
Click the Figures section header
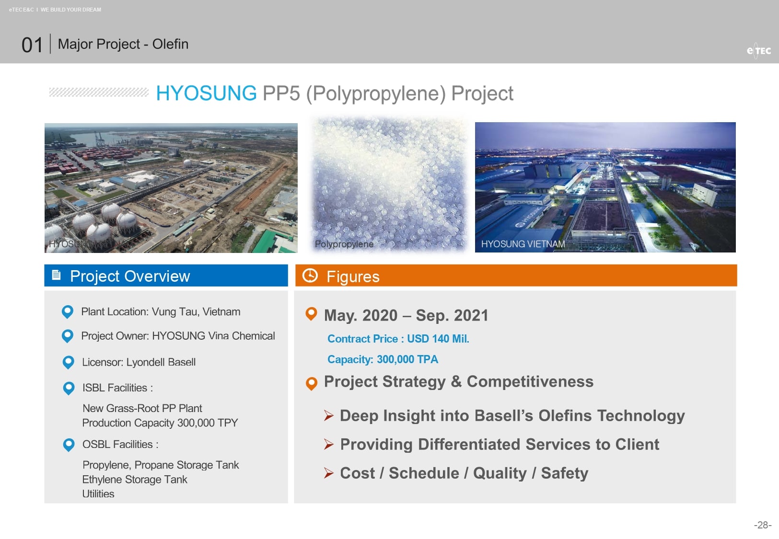click(516, 275)
